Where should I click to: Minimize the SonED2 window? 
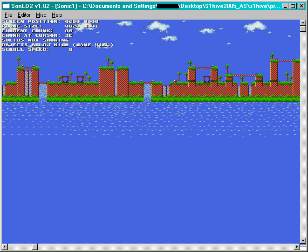285,6
